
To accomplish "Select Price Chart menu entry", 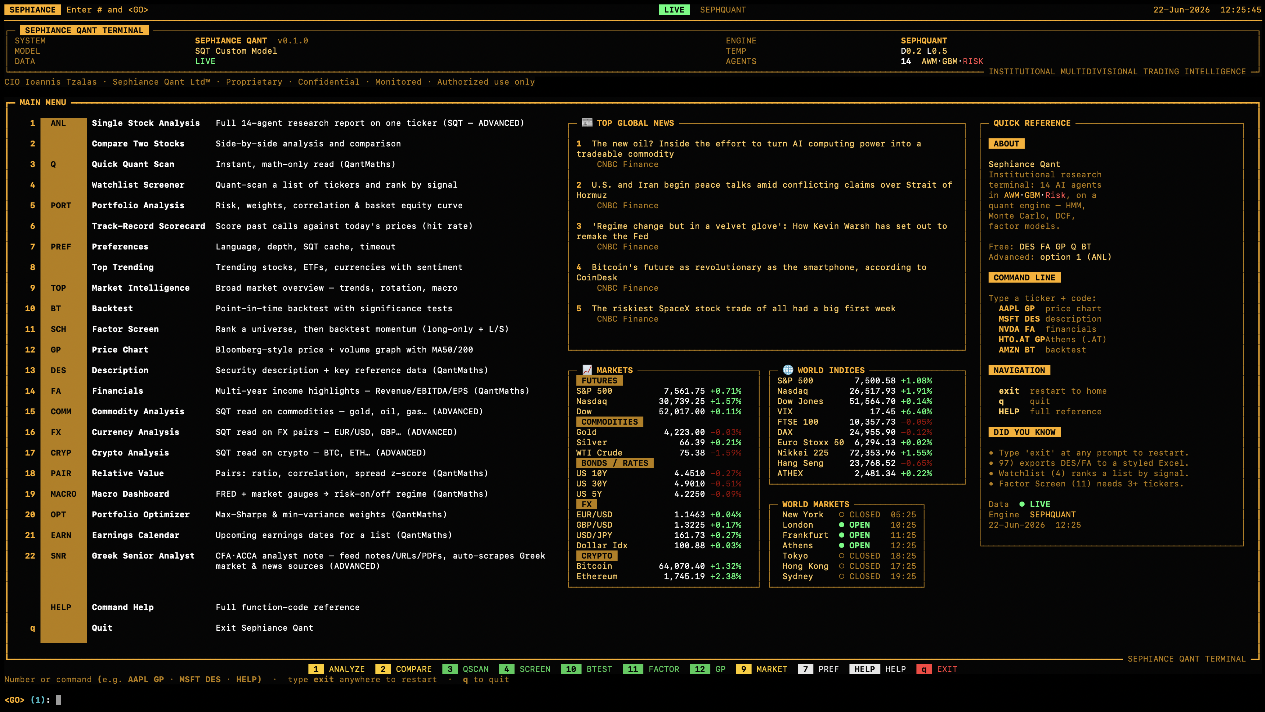I will point(120,350).
